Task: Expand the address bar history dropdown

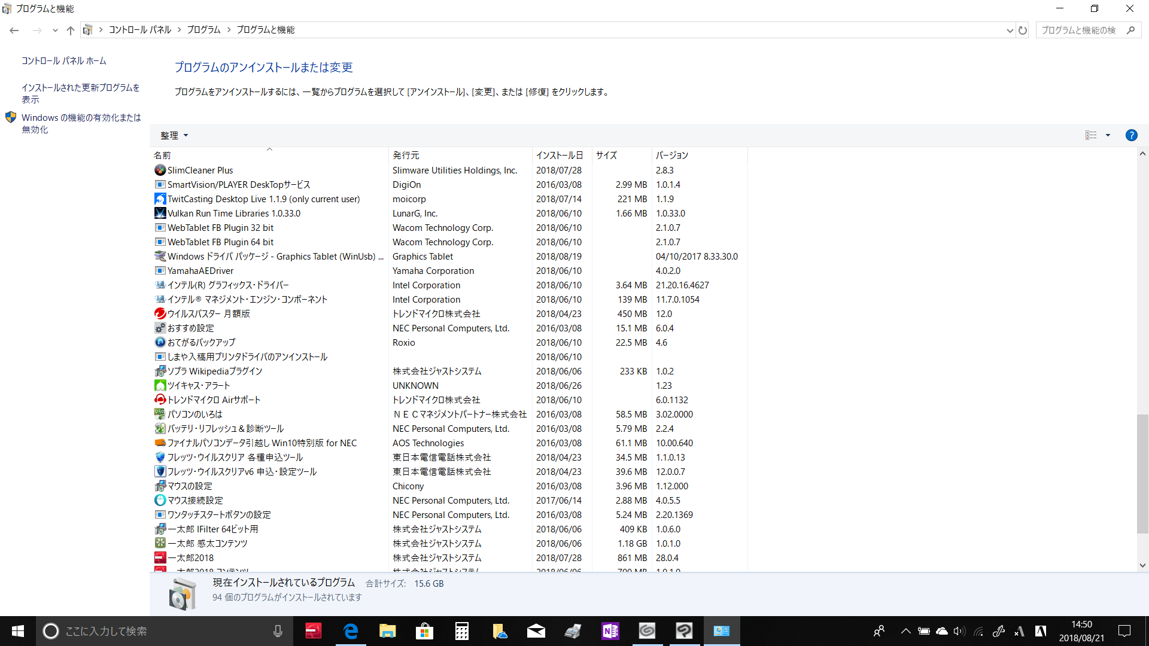Action: [1010, 30]
